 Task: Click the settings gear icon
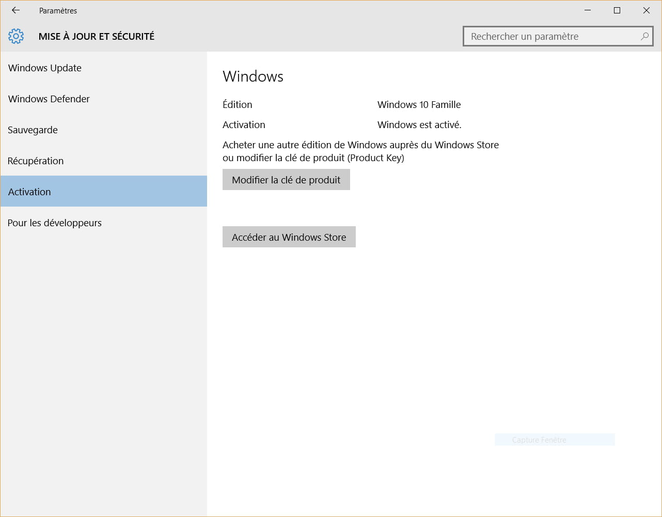click(16, 36)
